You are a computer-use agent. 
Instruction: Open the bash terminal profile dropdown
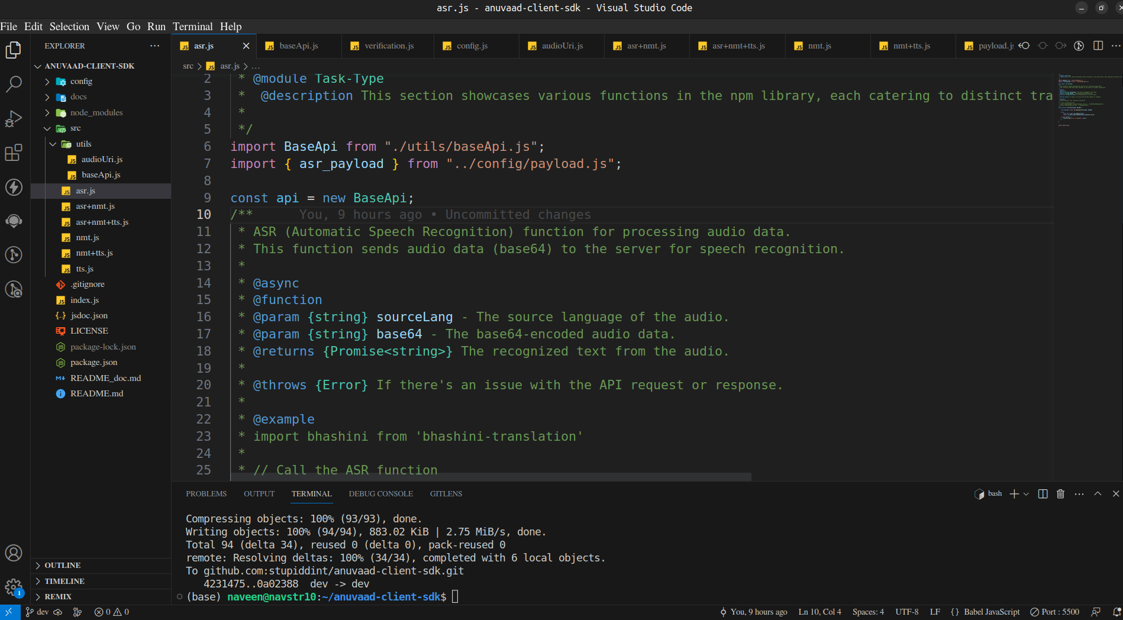(1025, 493)
